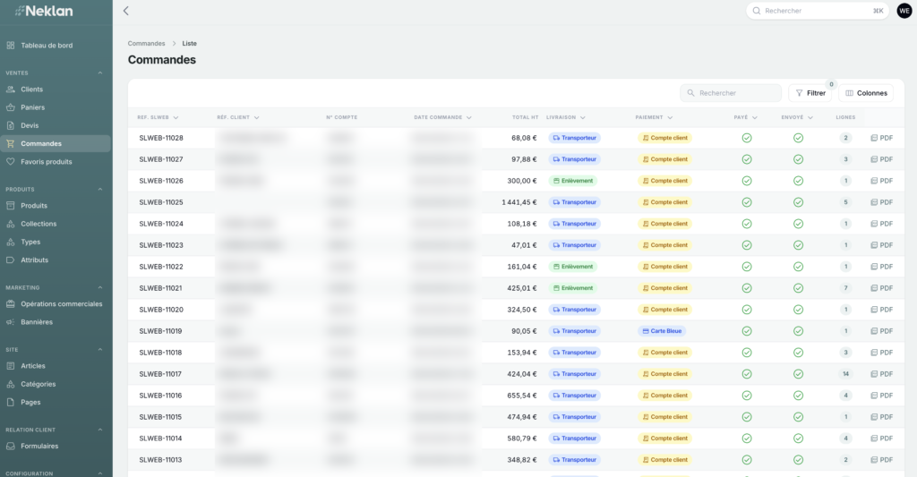Collapse the VENTES sidebar section
The height and width of the screenshot is (477, 917).
(100, 73)
